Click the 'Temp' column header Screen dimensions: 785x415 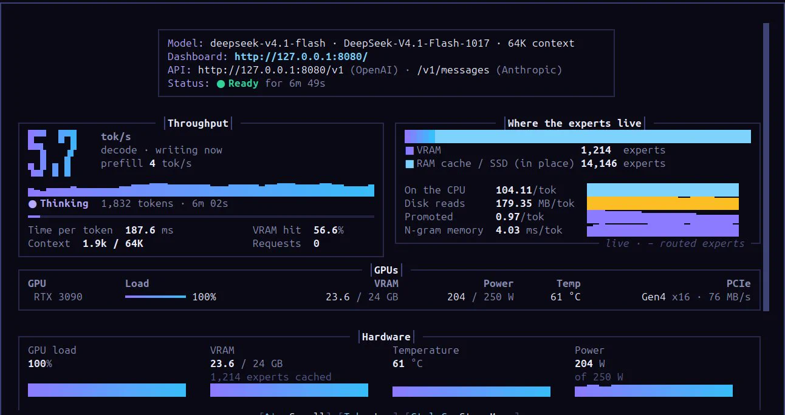tap(569, 283)
